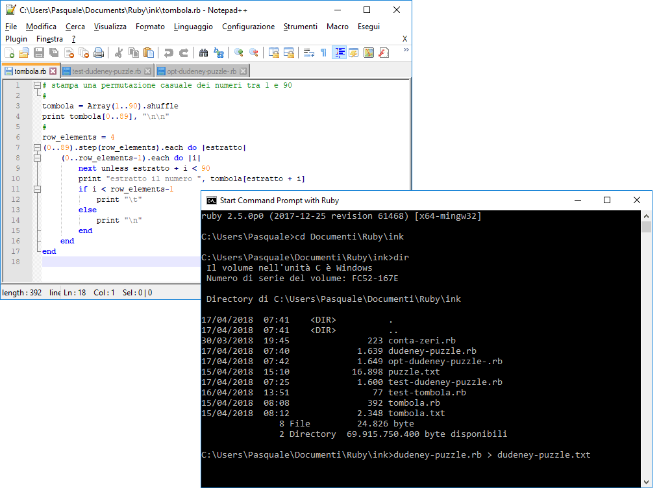This screenshot has width=659, height=494.
Task: Switch to the opt-dudeney-puzzle-.rb tab
Action: pos(203,71)
